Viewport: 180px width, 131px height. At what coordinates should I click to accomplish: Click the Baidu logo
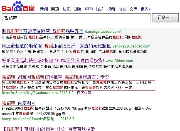(x=18, y=6)
